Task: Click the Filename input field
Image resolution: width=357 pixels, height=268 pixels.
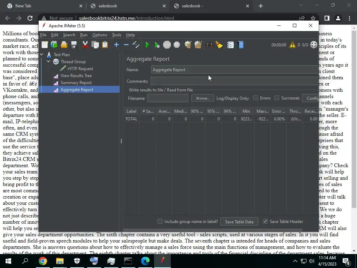Action: [x=168, y=98]
